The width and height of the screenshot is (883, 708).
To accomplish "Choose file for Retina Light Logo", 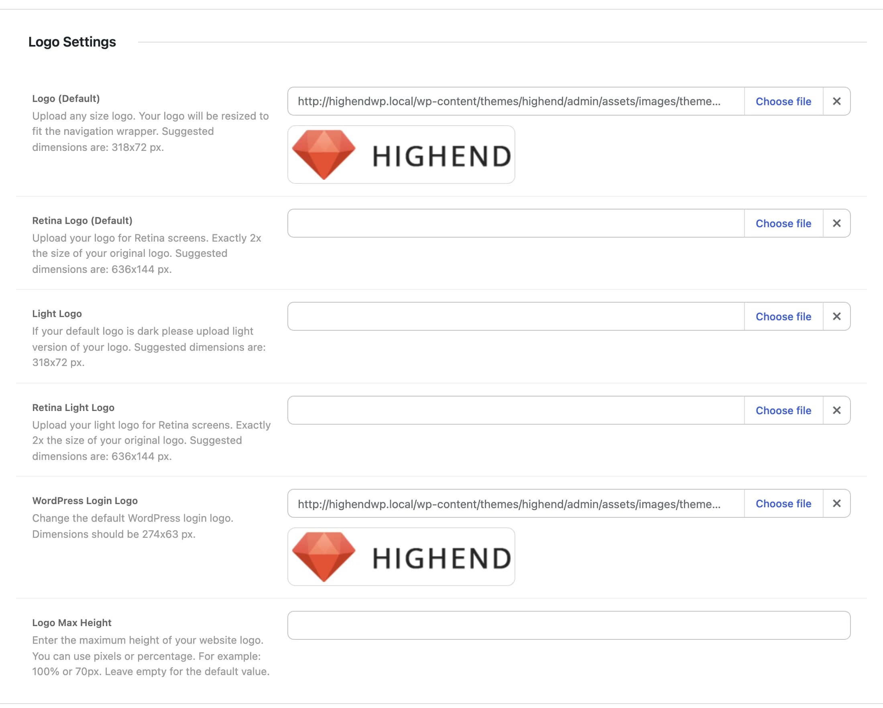I will (x=783, y=410).
